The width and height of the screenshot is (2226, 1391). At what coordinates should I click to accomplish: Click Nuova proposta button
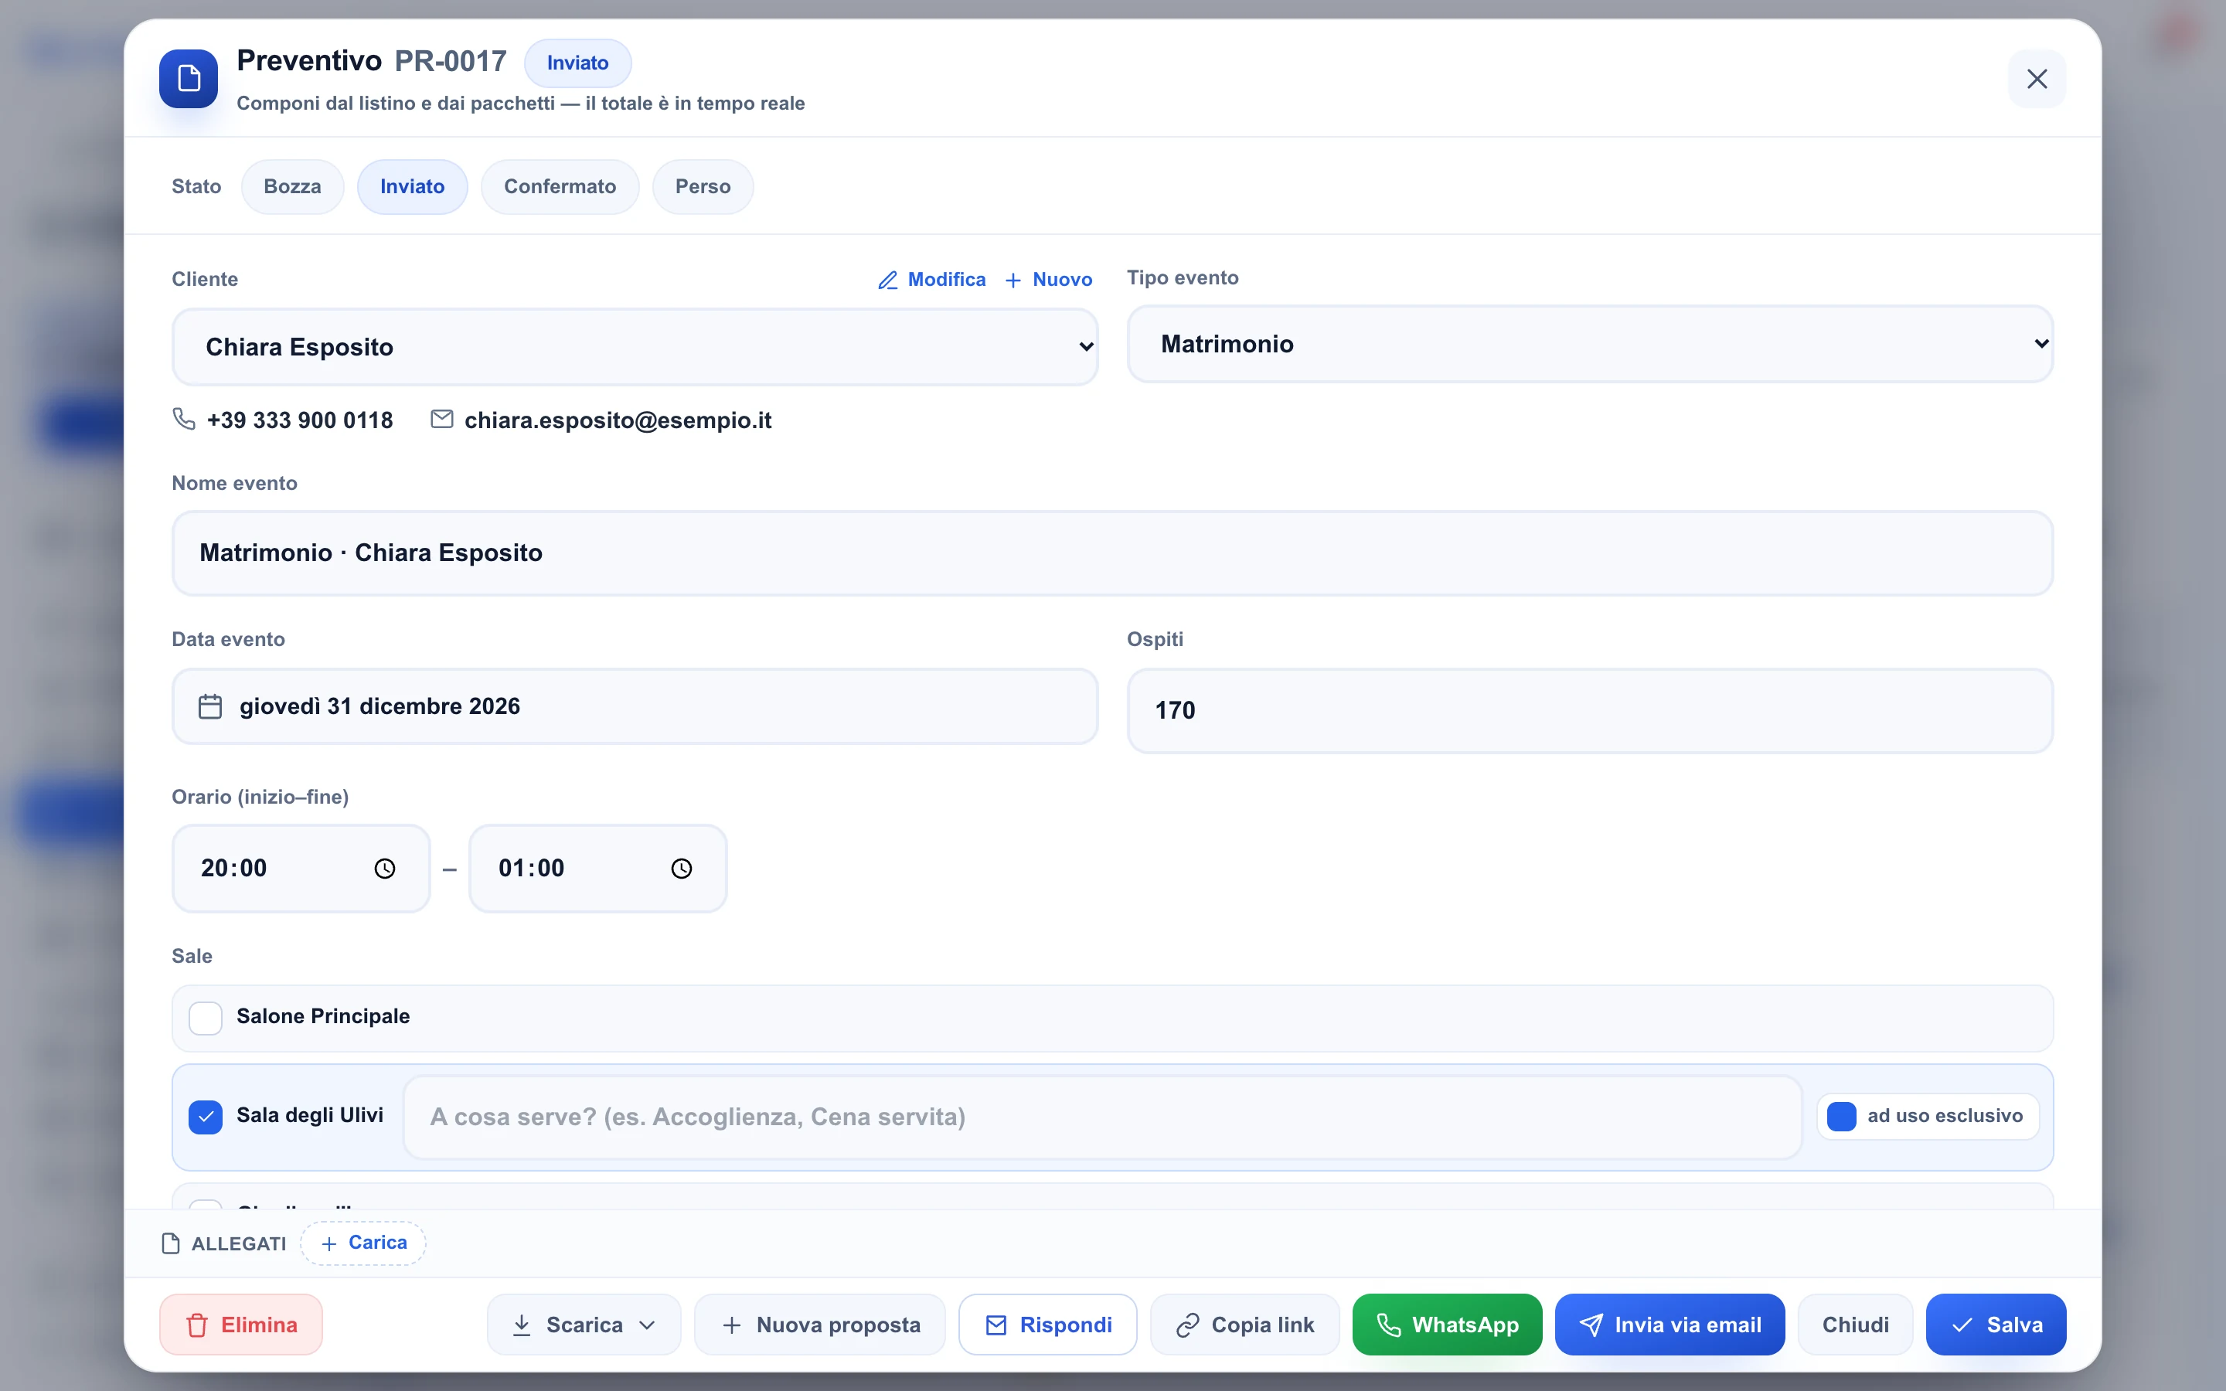click(x=819, y=1325)
